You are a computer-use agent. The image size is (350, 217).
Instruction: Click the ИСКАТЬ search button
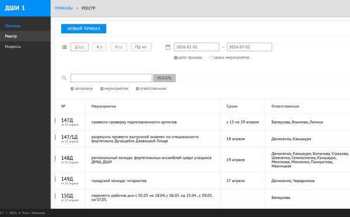tap(164, 78)
